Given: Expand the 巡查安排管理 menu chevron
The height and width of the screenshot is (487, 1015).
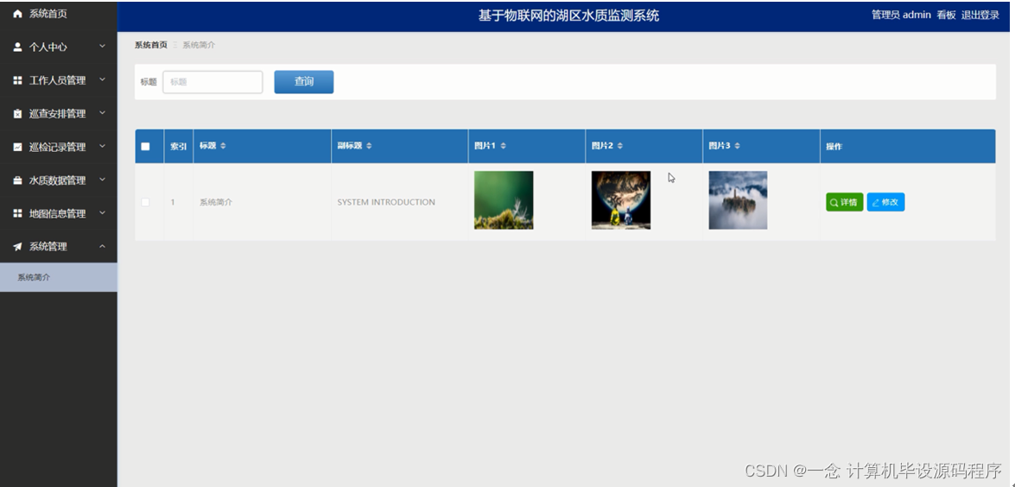Looking at the screenshot, I should click(102, 113).
